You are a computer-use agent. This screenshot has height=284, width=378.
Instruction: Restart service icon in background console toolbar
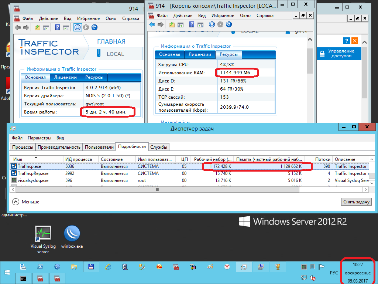94,27
